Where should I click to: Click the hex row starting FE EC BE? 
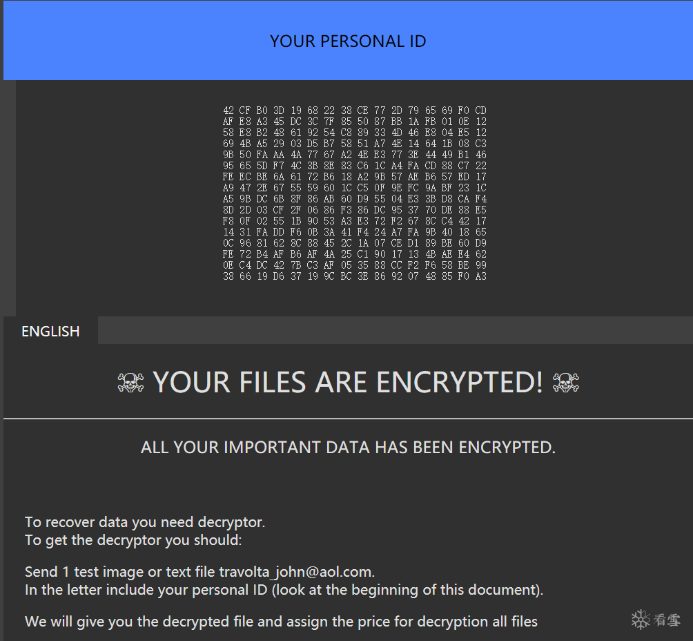click(x=355, y=177)
